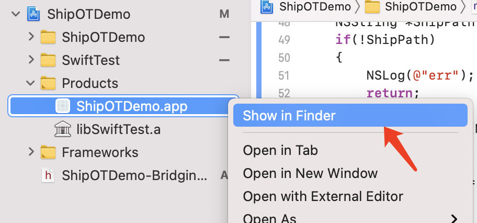Click the Frameworks folder icon
Screen dimensions: 477x223
click(x=48, y=152)
